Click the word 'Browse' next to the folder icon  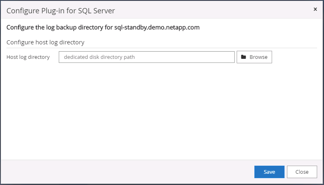[258, 57]
